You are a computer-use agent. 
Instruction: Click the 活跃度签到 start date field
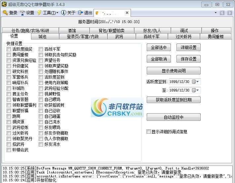click(x=185, y=82)
